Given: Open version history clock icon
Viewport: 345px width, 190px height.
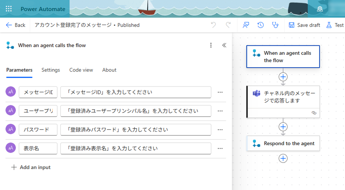Looking at the screenshot, I should point(261,25).
